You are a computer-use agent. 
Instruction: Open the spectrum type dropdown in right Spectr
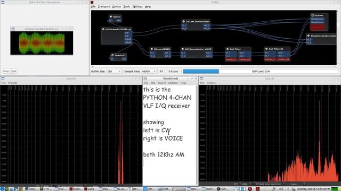[x=269, y=184]
